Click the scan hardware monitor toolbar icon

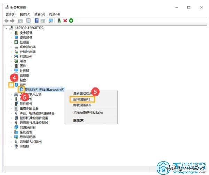(51, 21)
